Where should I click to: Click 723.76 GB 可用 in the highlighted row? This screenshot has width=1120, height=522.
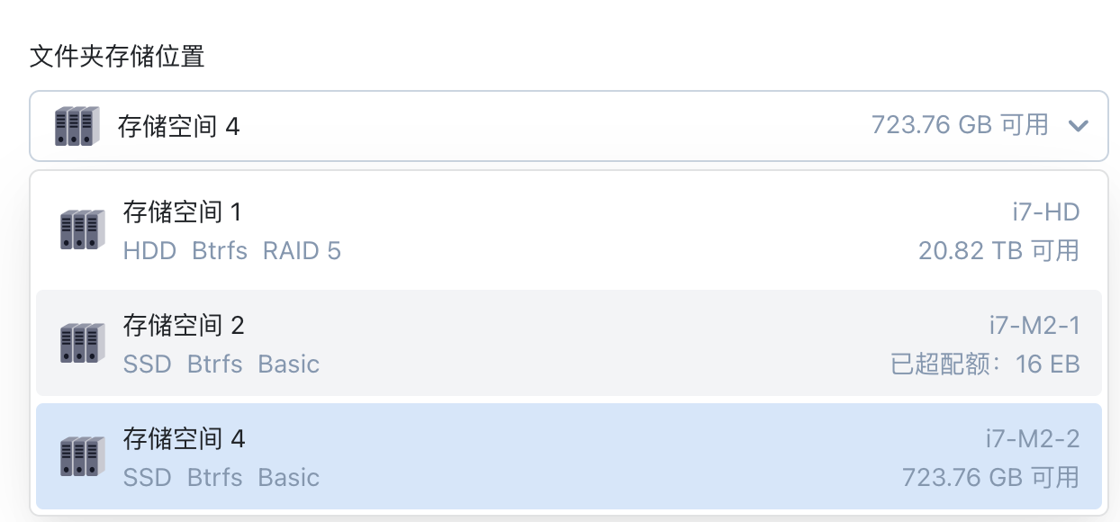[x=990, y=477]
